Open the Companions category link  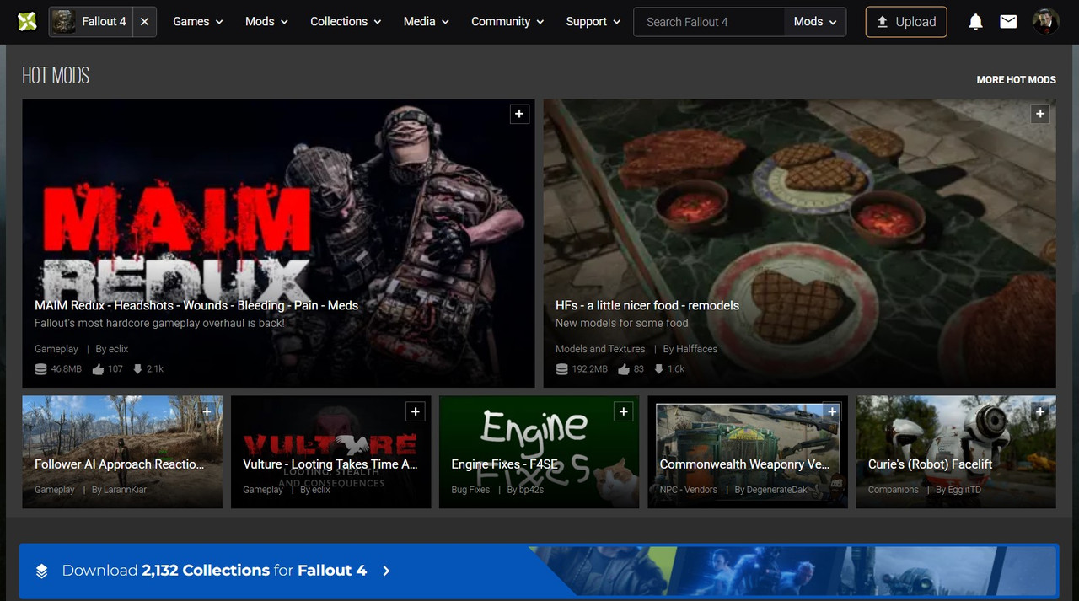[x=894, y=490]
